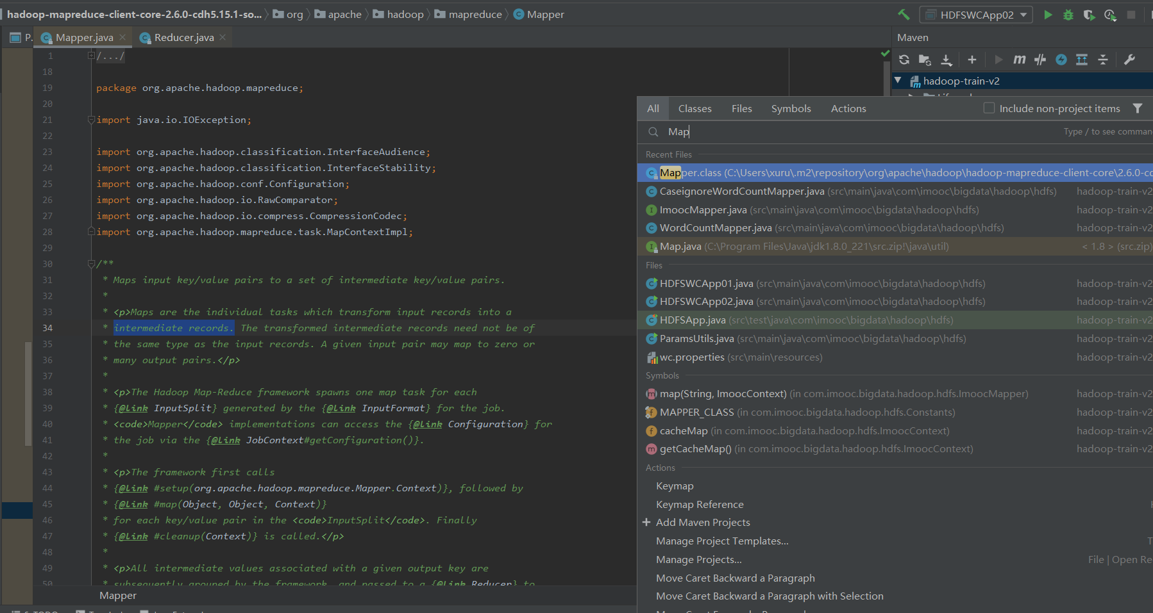Open ImoocMapper.java search result
Viewport: 1153px width, 613px height.
[x=895, y=209]
